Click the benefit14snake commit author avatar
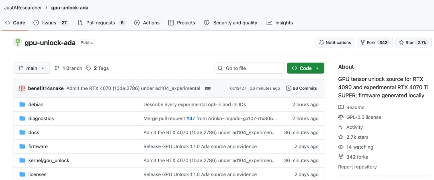 pos(22,88)
